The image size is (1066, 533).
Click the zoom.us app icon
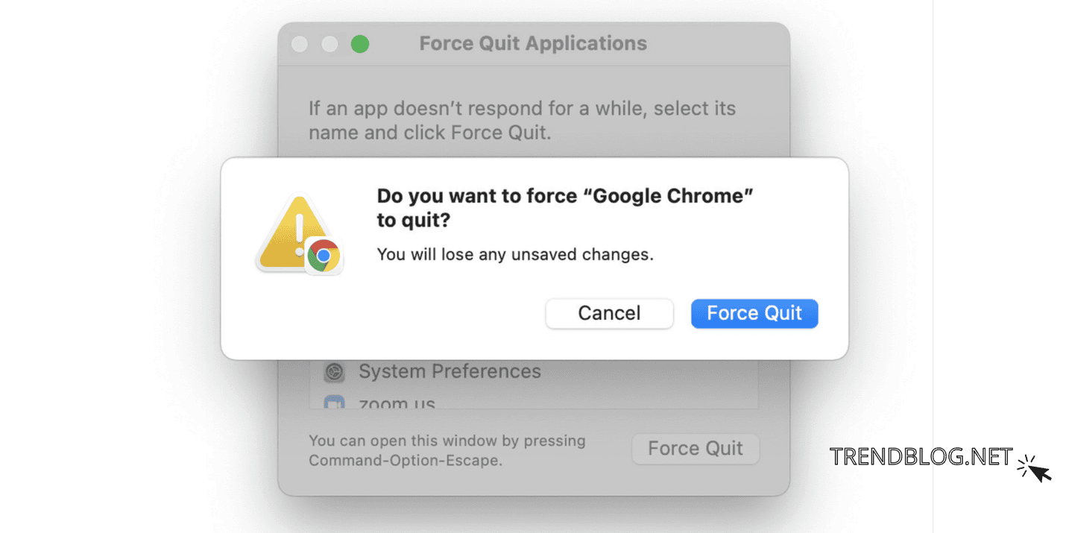point(333,401)
